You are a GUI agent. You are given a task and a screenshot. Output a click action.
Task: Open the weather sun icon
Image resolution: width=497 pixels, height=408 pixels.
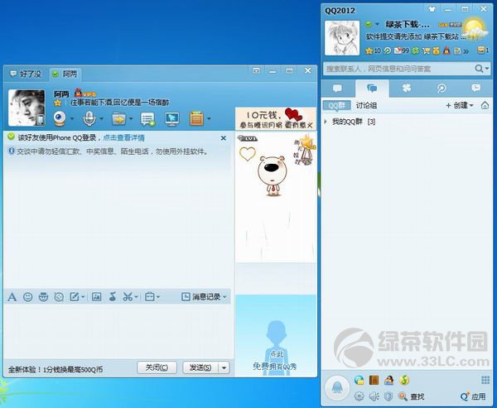click(x=474, y=31)
